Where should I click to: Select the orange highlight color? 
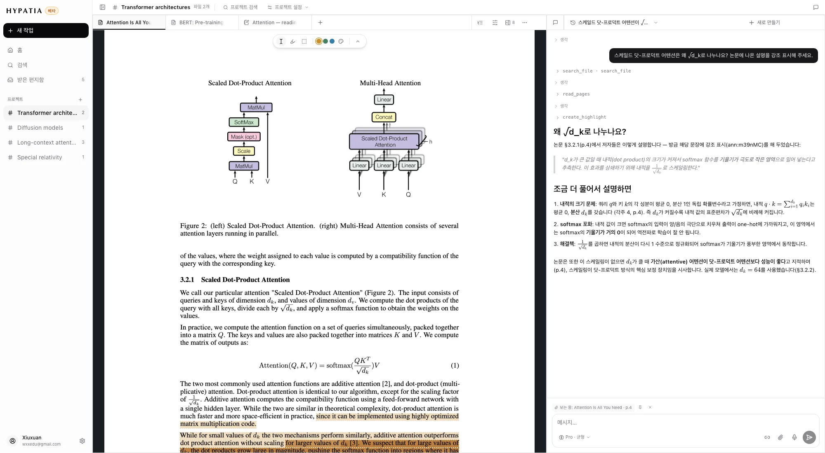point(318,41)
